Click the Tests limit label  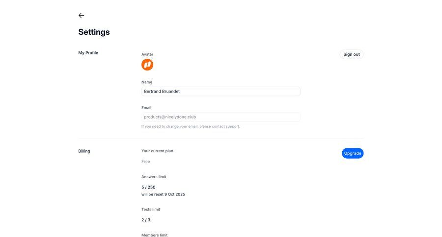click(151, 210)
